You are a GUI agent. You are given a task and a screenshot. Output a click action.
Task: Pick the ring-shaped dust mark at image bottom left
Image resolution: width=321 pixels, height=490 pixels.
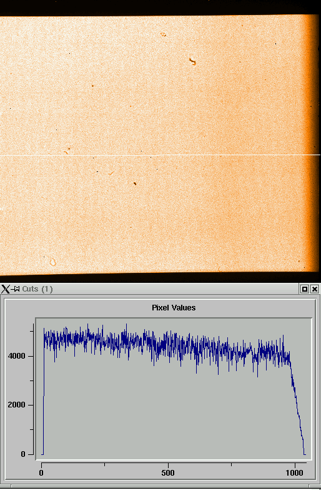53,262
